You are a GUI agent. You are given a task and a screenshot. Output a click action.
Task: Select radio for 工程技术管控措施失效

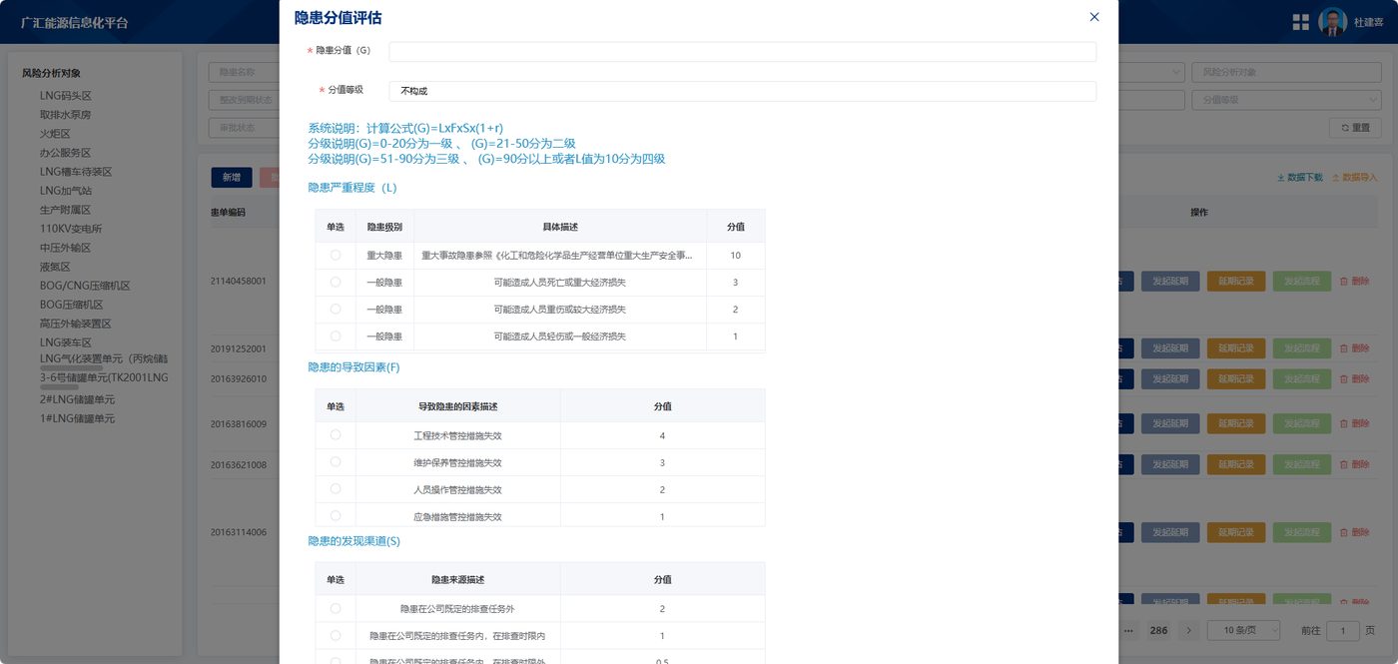[x=336, y=435]
